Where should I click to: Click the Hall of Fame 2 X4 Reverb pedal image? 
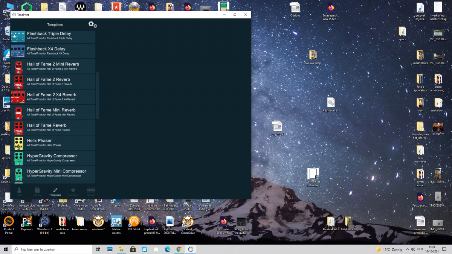click(18, 97)
